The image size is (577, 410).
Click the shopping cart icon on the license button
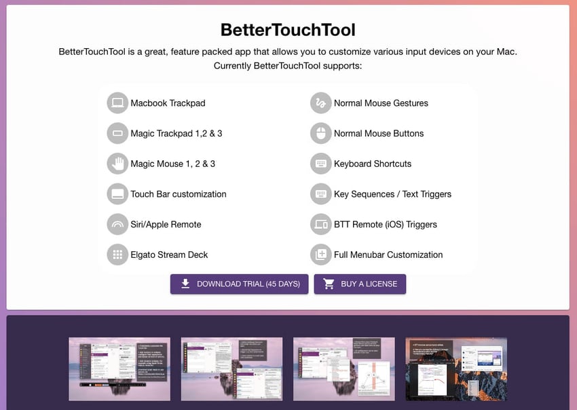click(329, 284)
